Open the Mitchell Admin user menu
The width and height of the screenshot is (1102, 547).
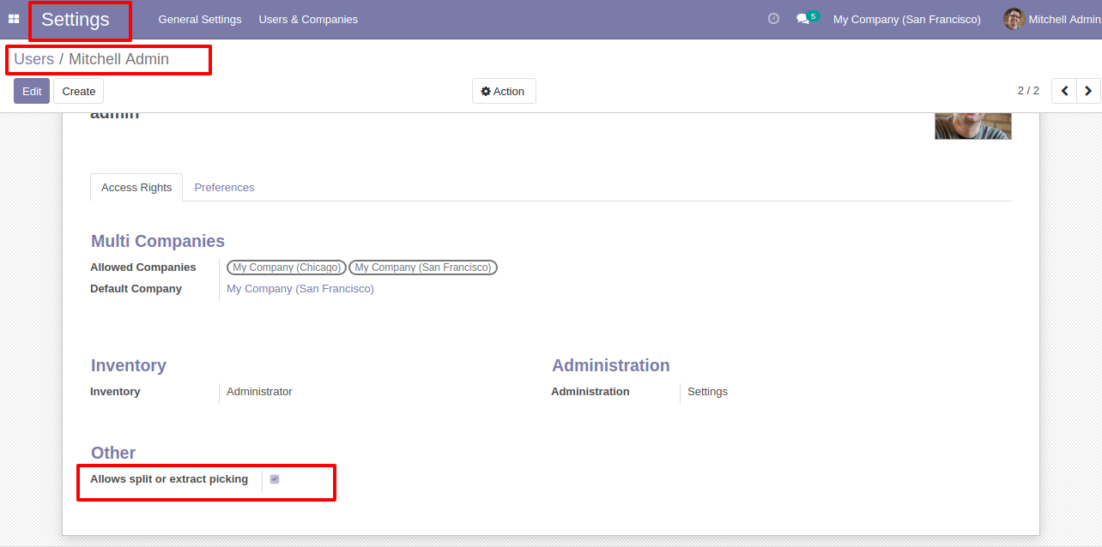1052,19
